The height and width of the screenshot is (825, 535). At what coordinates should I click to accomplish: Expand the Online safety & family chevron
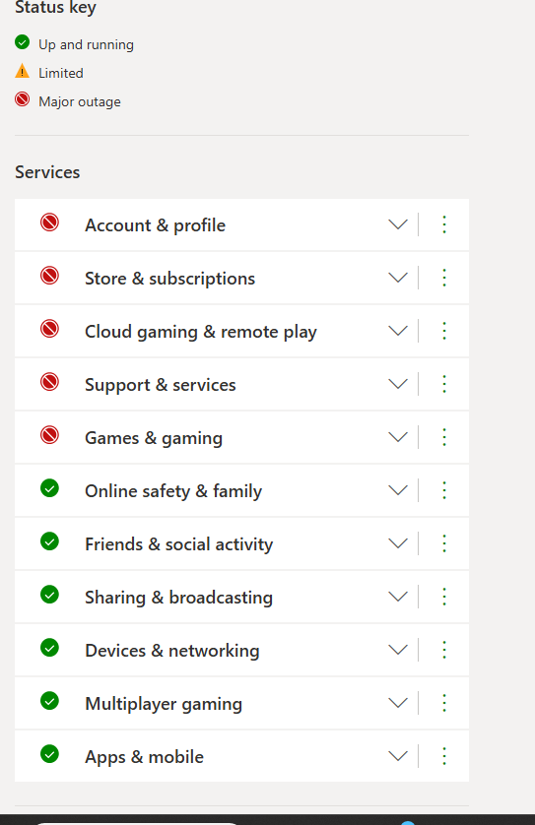coord(398,490)
